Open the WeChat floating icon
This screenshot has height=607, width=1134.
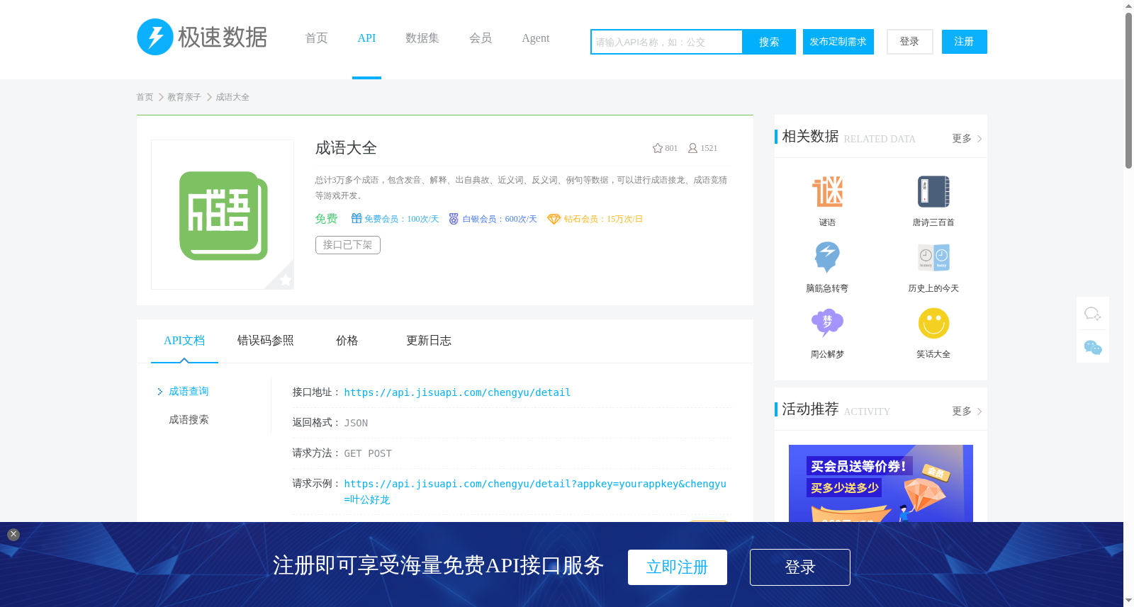pyautogui.click(x=1093, y=347)
